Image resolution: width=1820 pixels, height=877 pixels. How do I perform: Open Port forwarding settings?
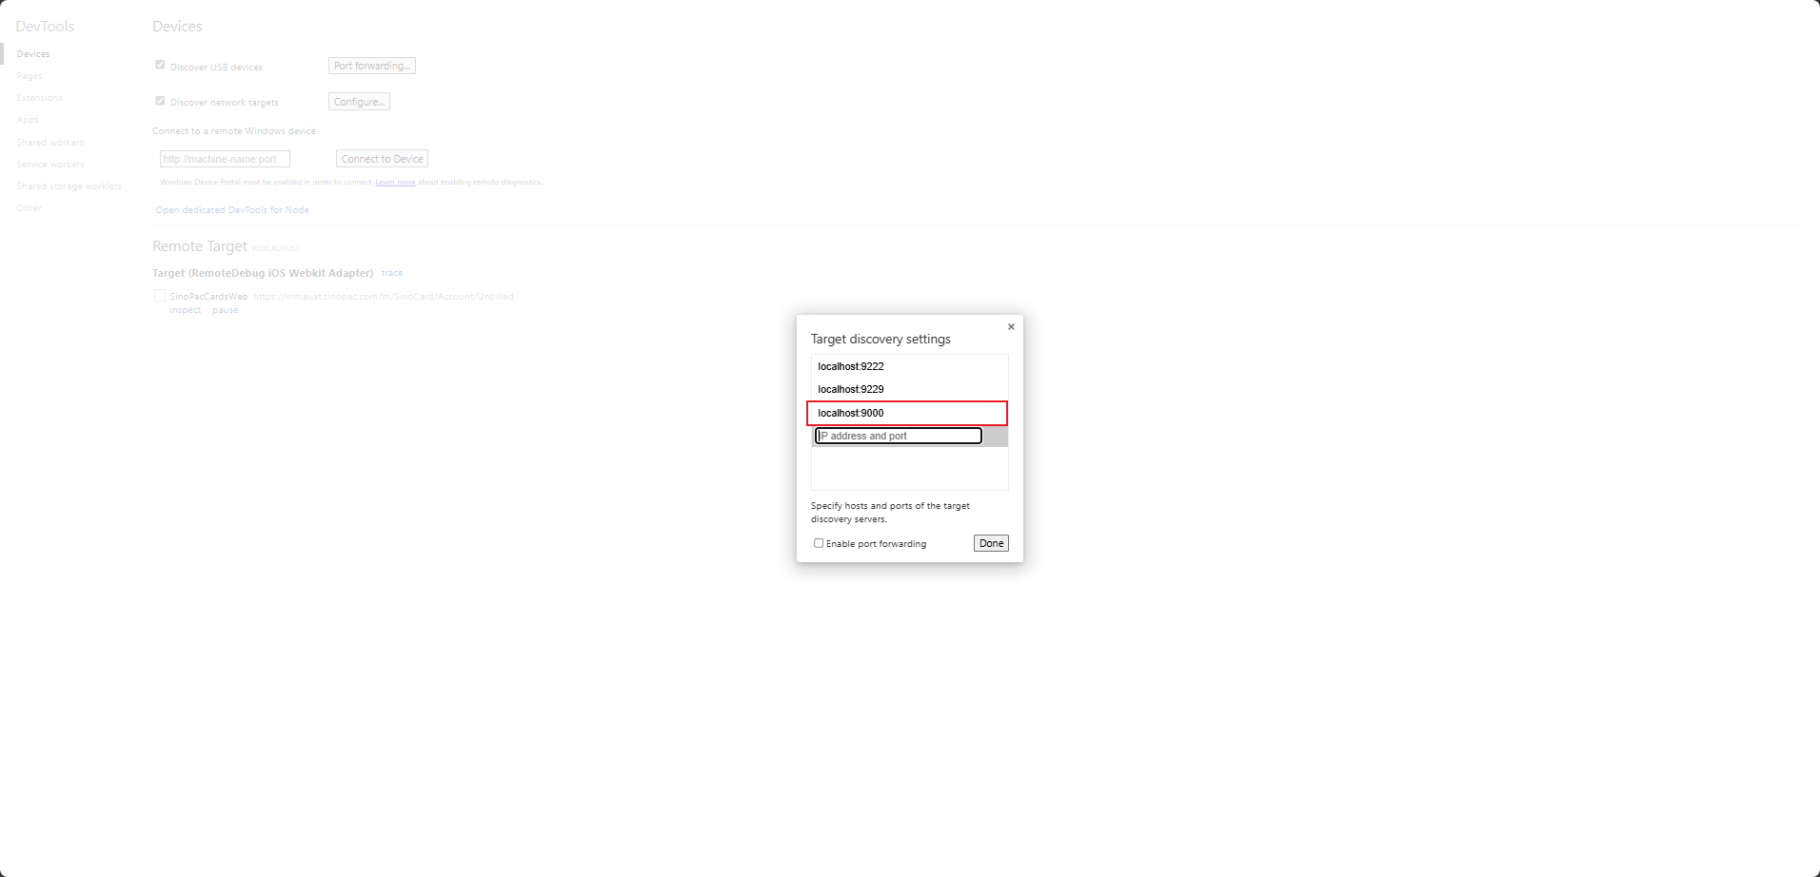372,66
